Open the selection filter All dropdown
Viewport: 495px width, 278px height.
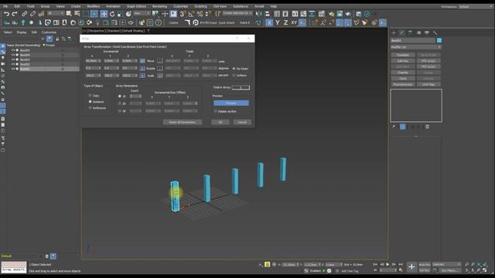56,14
